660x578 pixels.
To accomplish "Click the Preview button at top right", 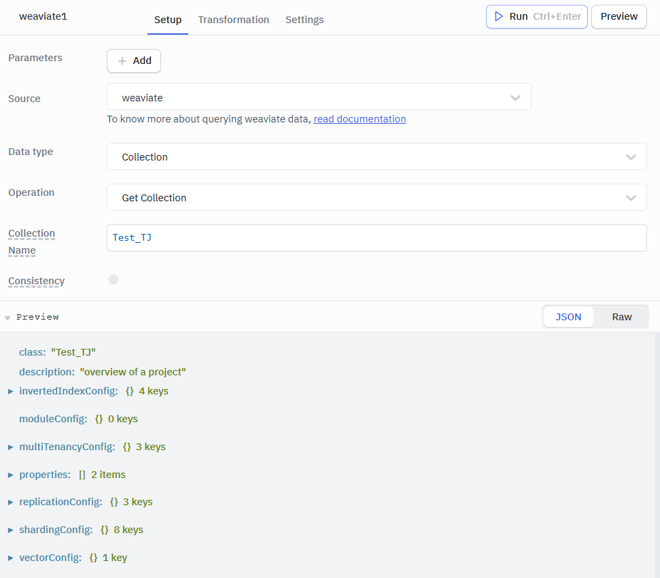I will click(619, 17).
